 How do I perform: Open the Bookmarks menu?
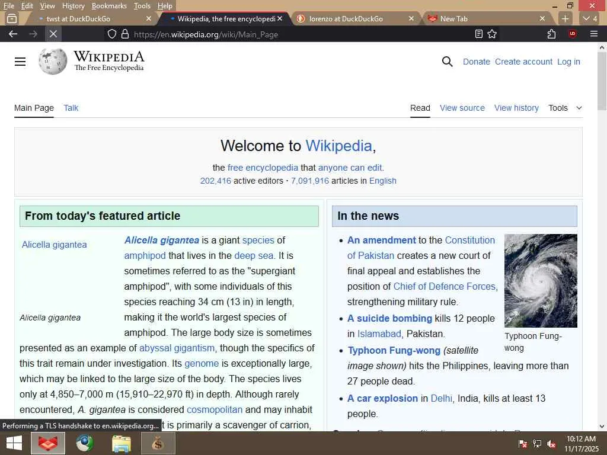point(109,6)
